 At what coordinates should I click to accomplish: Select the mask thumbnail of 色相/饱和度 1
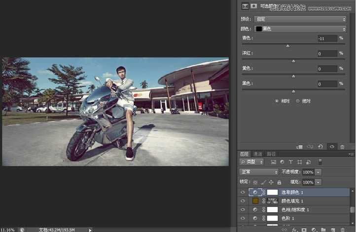pyautogui.click(x=272, y=209)
